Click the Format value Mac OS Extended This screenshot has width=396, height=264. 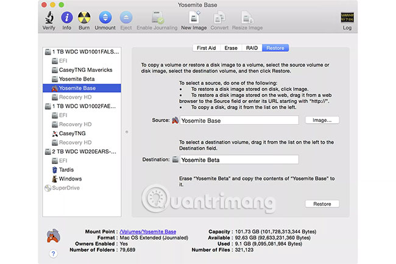tap(154, 238)
